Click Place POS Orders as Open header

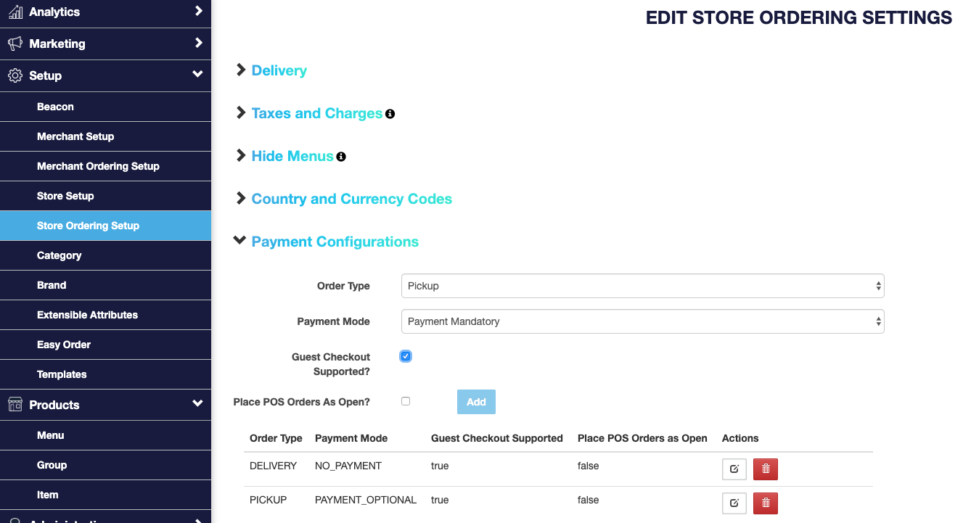(642, 438)
